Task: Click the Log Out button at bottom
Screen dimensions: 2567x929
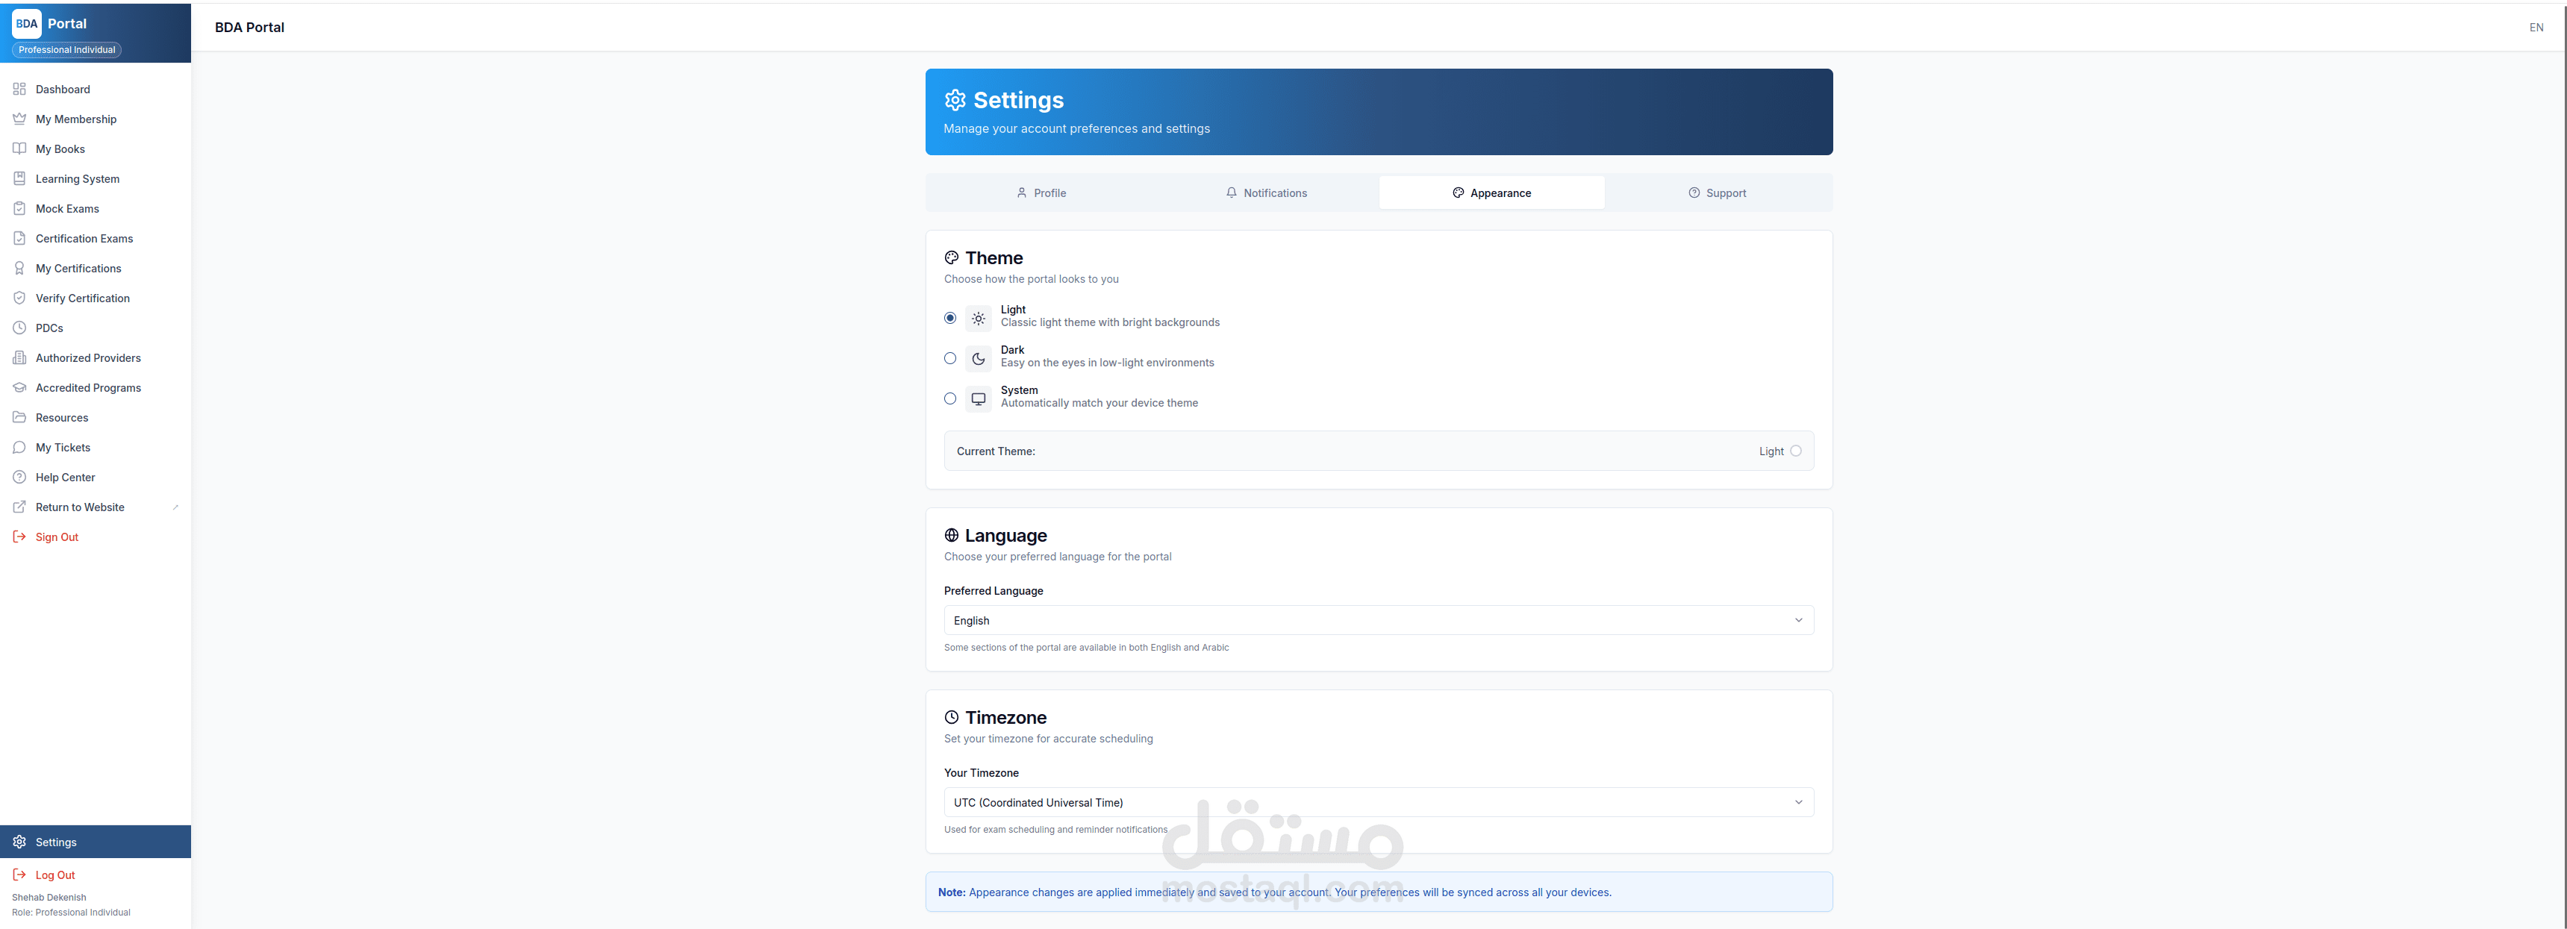Action: pyautogui.click(x=54, y=875)
